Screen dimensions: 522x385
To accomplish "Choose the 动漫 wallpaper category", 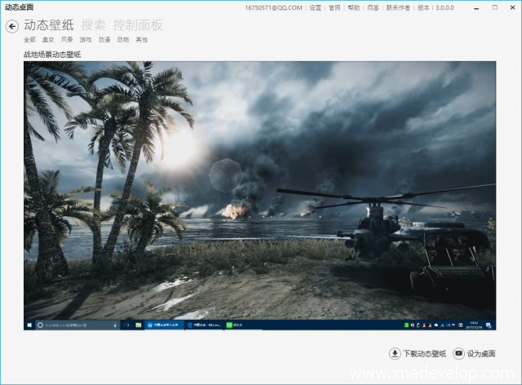I will click(x=104, y=39).
